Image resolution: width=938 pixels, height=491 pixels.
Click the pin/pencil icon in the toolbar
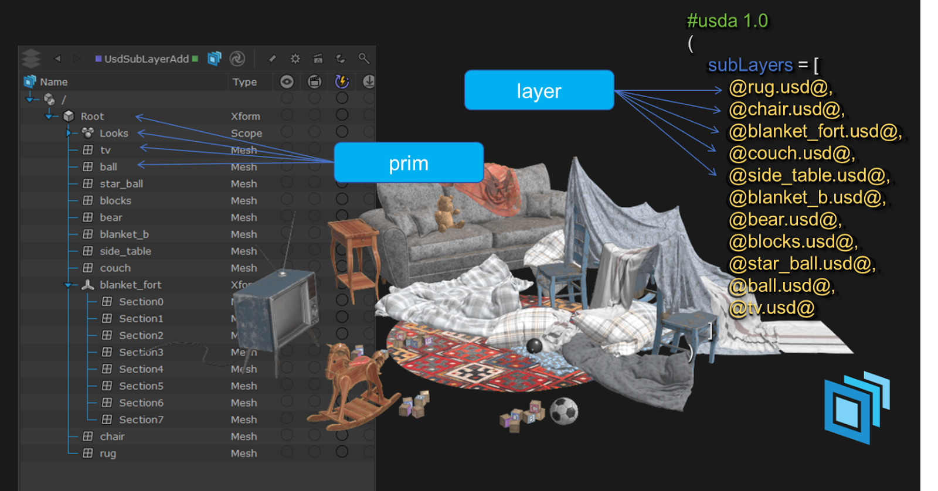[272, 59]
